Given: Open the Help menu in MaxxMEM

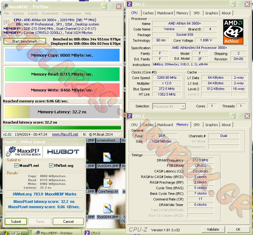Looking at the screenshot, I should coord(88,13).
